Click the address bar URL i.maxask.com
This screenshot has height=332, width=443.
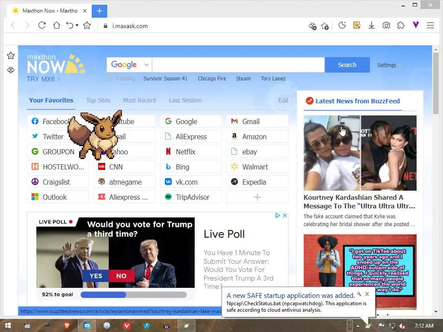pyautogui.click(x=130, y=26)
